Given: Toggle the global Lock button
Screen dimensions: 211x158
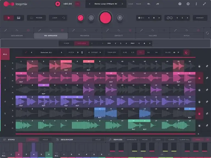Looking at the screenshot, I should (x=55, y=18).
